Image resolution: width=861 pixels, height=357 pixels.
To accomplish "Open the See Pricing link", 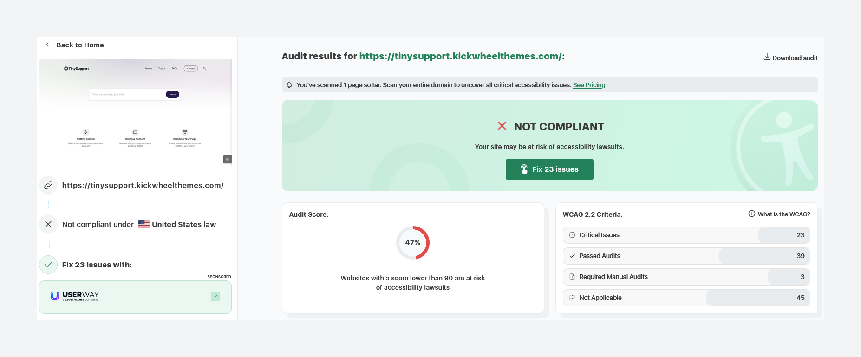I will [589, 85].
